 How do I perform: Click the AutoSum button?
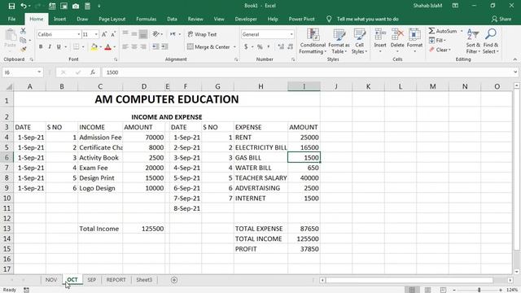(443, 31)
